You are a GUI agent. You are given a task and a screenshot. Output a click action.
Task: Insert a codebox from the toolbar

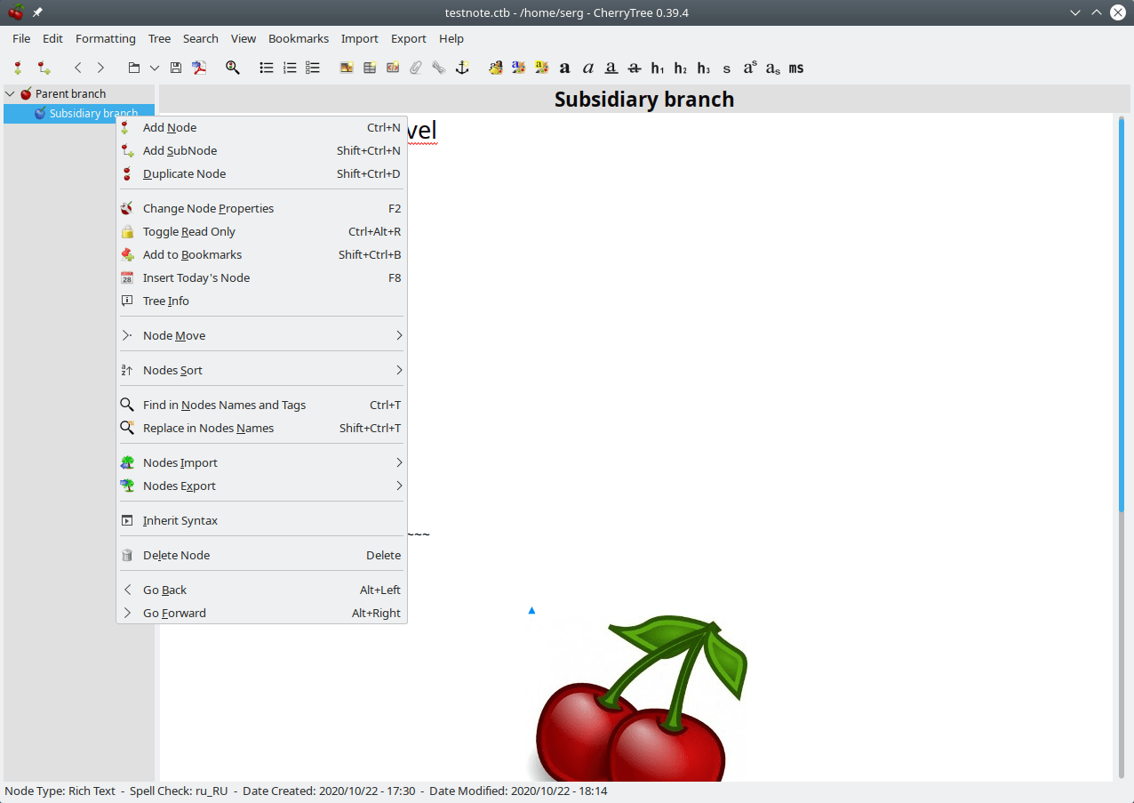pyautogui.click(x=392, y=68)
